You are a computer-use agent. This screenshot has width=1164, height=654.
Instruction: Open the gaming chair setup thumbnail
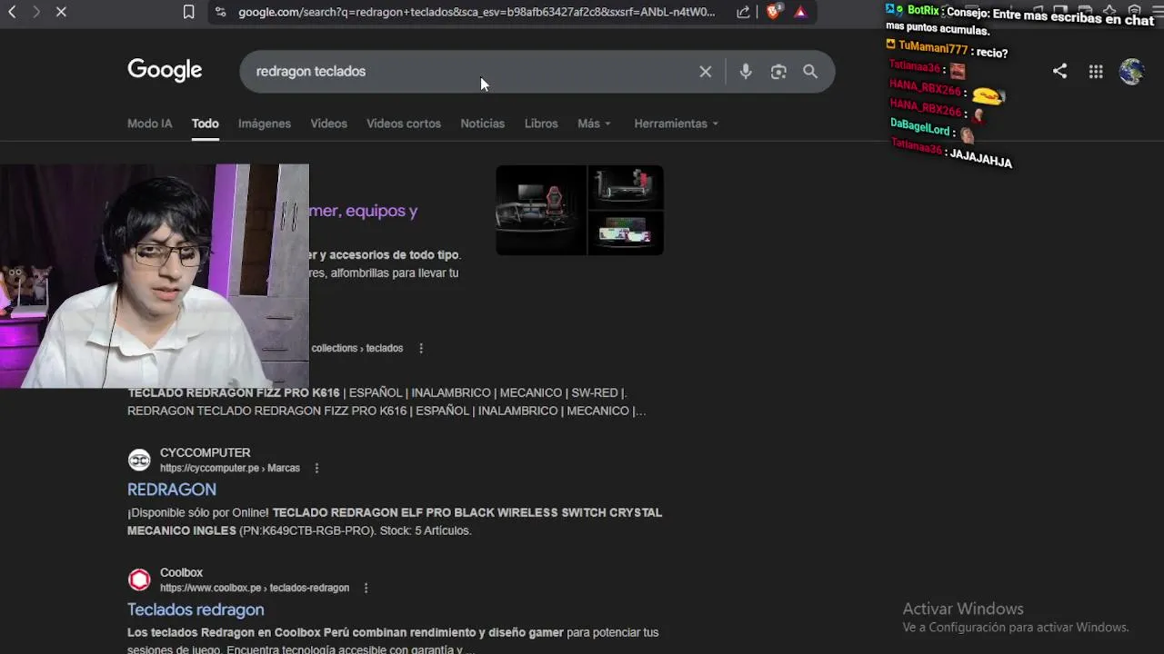[541, 210]
